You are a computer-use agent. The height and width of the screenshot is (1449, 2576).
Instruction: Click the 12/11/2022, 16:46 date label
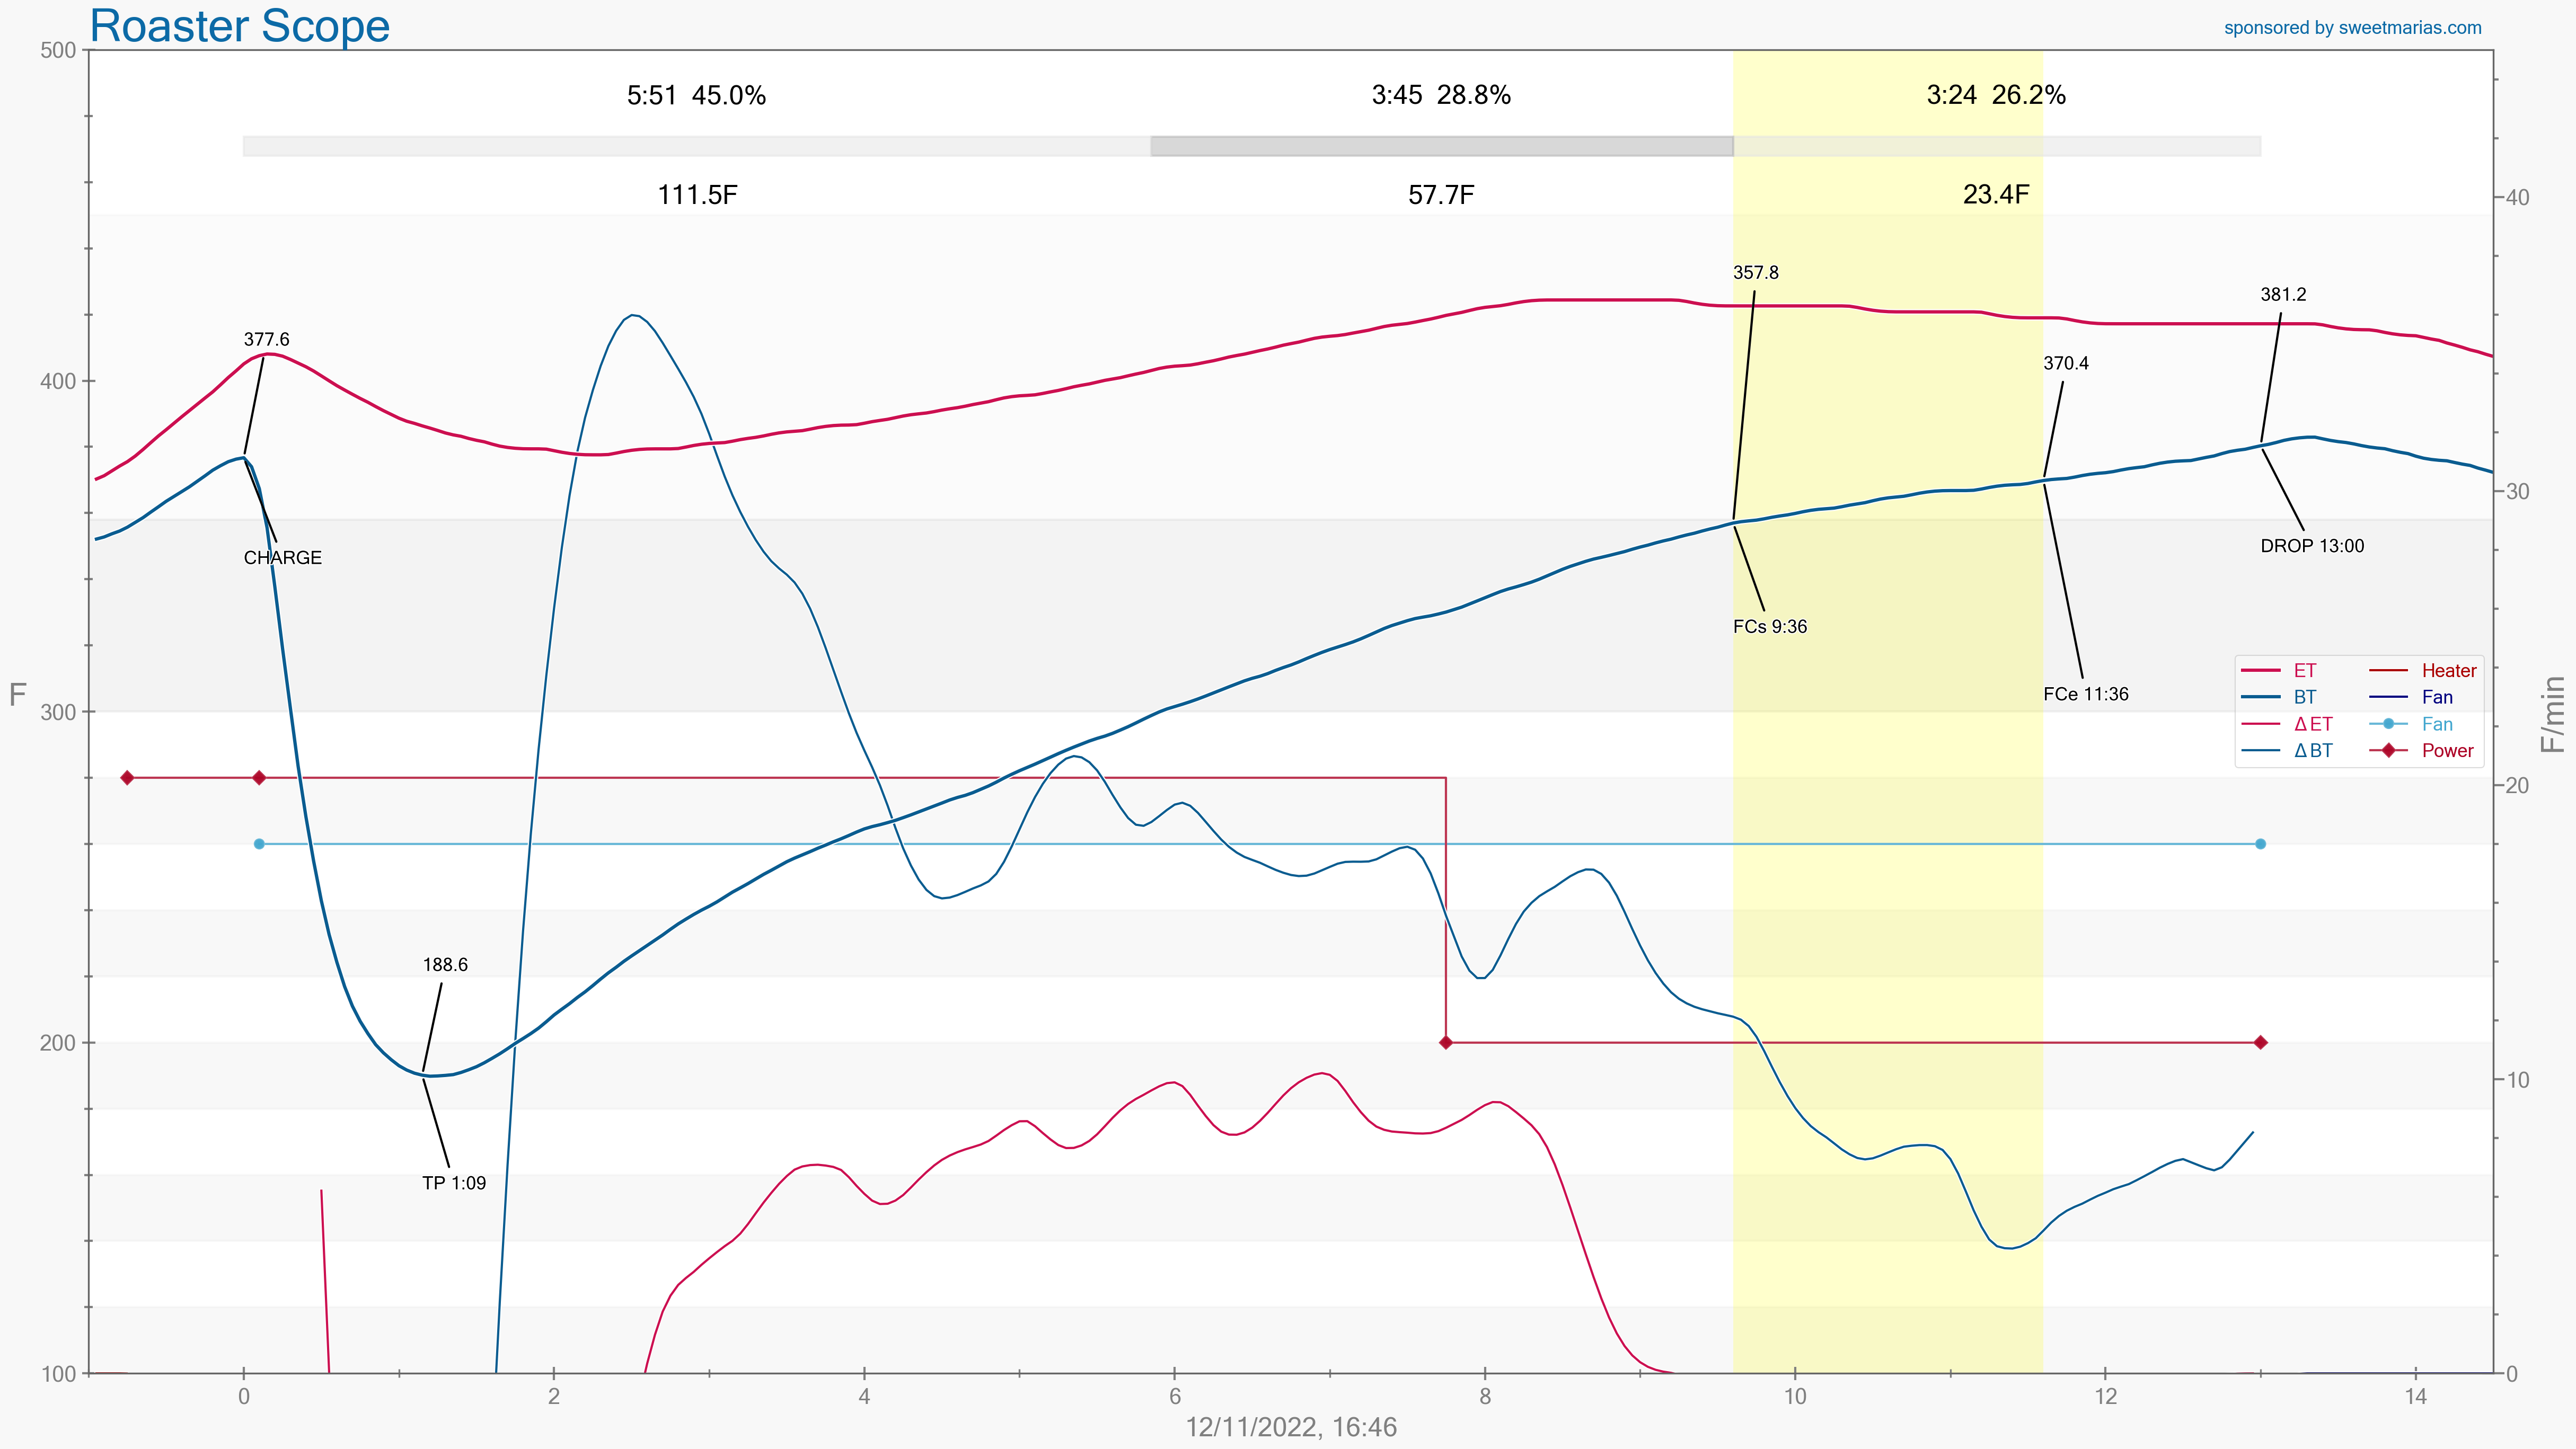tap(1291, 1427)
